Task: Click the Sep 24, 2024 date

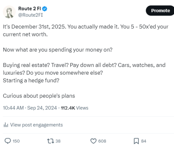Action: [42, 108]
